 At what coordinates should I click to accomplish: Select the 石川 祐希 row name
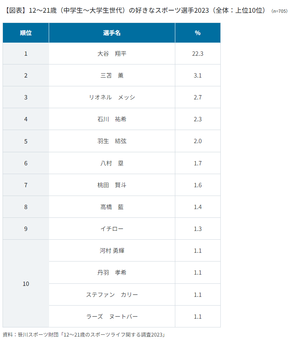coord(112,119)
